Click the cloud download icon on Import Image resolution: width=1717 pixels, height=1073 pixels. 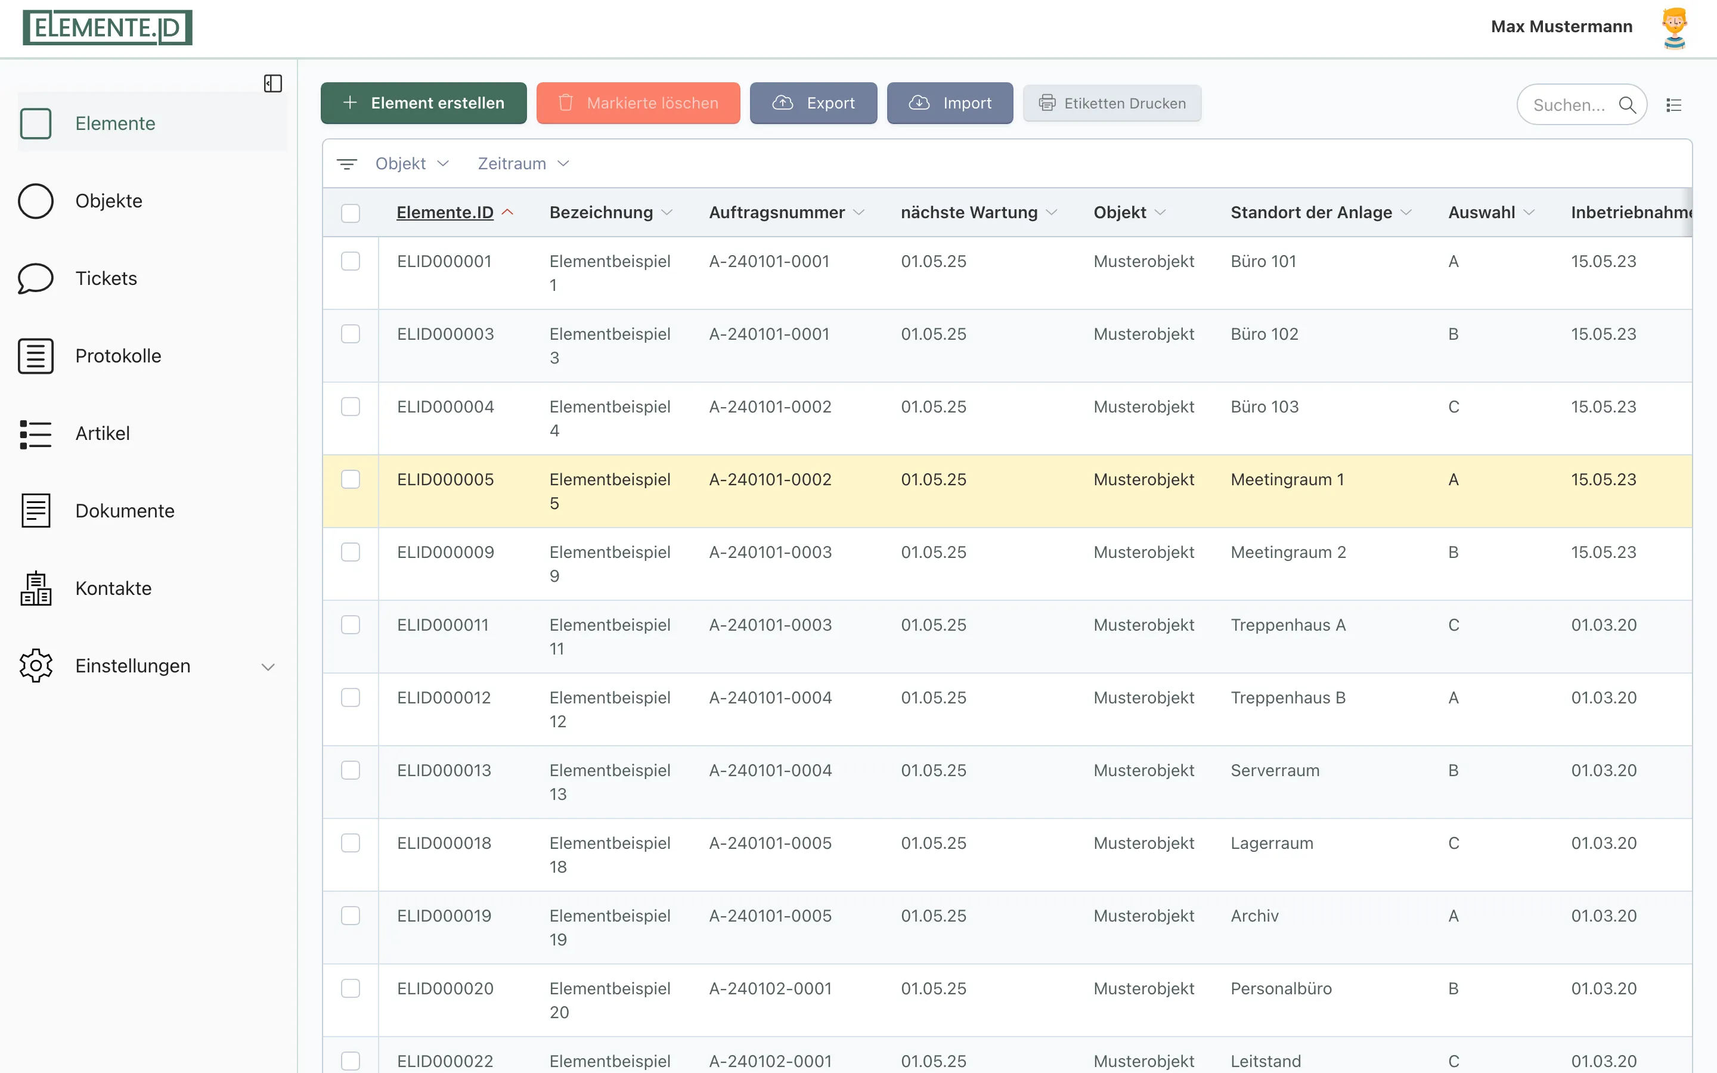919,103
